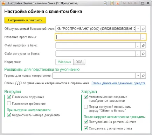Image resolution: width=152 pixels, height=135 pixels.
Task: Toggle Корректность номера документа checkbox
Action: tap(9, 115)
